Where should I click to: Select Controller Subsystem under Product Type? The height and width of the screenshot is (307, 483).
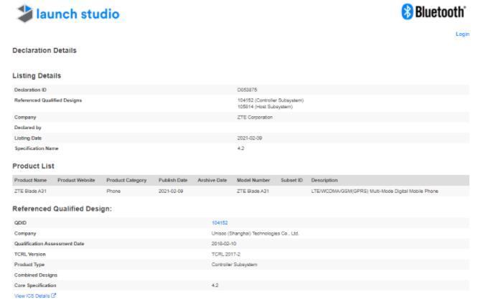pos(234,265)
